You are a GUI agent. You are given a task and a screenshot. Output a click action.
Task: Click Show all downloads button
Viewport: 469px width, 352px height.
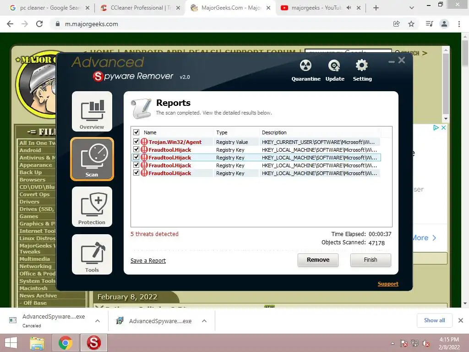(434, 320)
